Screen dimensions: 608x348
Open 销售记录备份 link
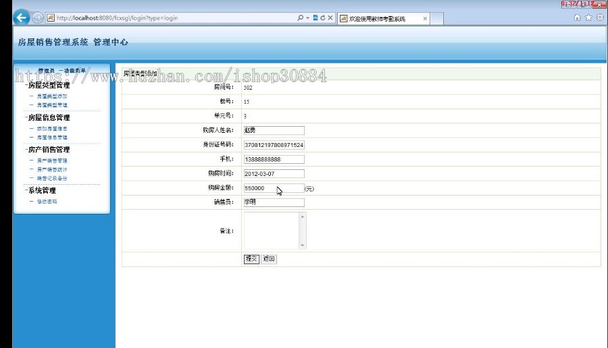(52, 179)
